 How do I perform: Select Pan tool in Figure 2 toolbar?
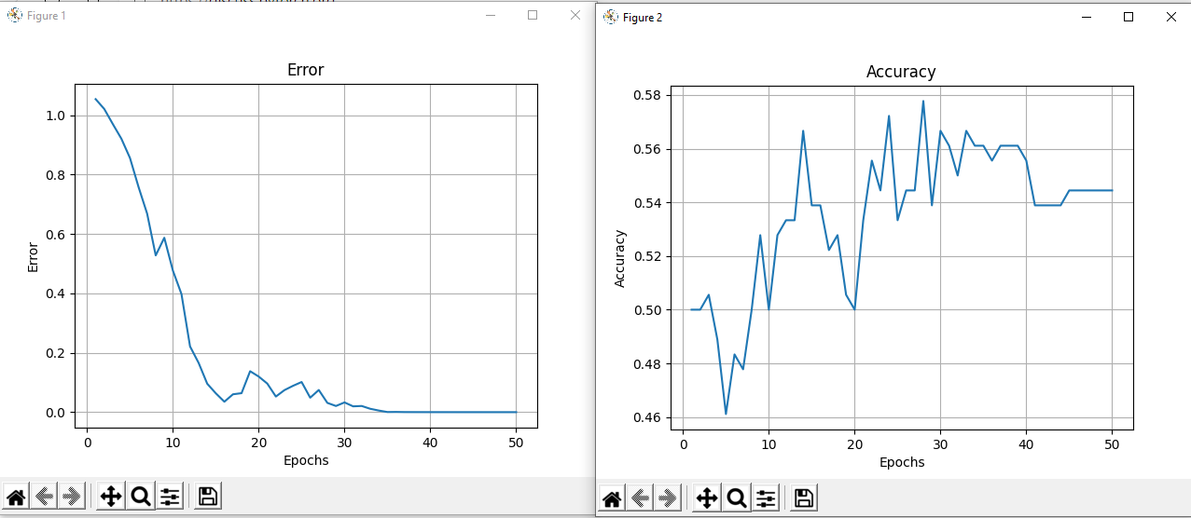pyautogui.click(x=707, y=498)
